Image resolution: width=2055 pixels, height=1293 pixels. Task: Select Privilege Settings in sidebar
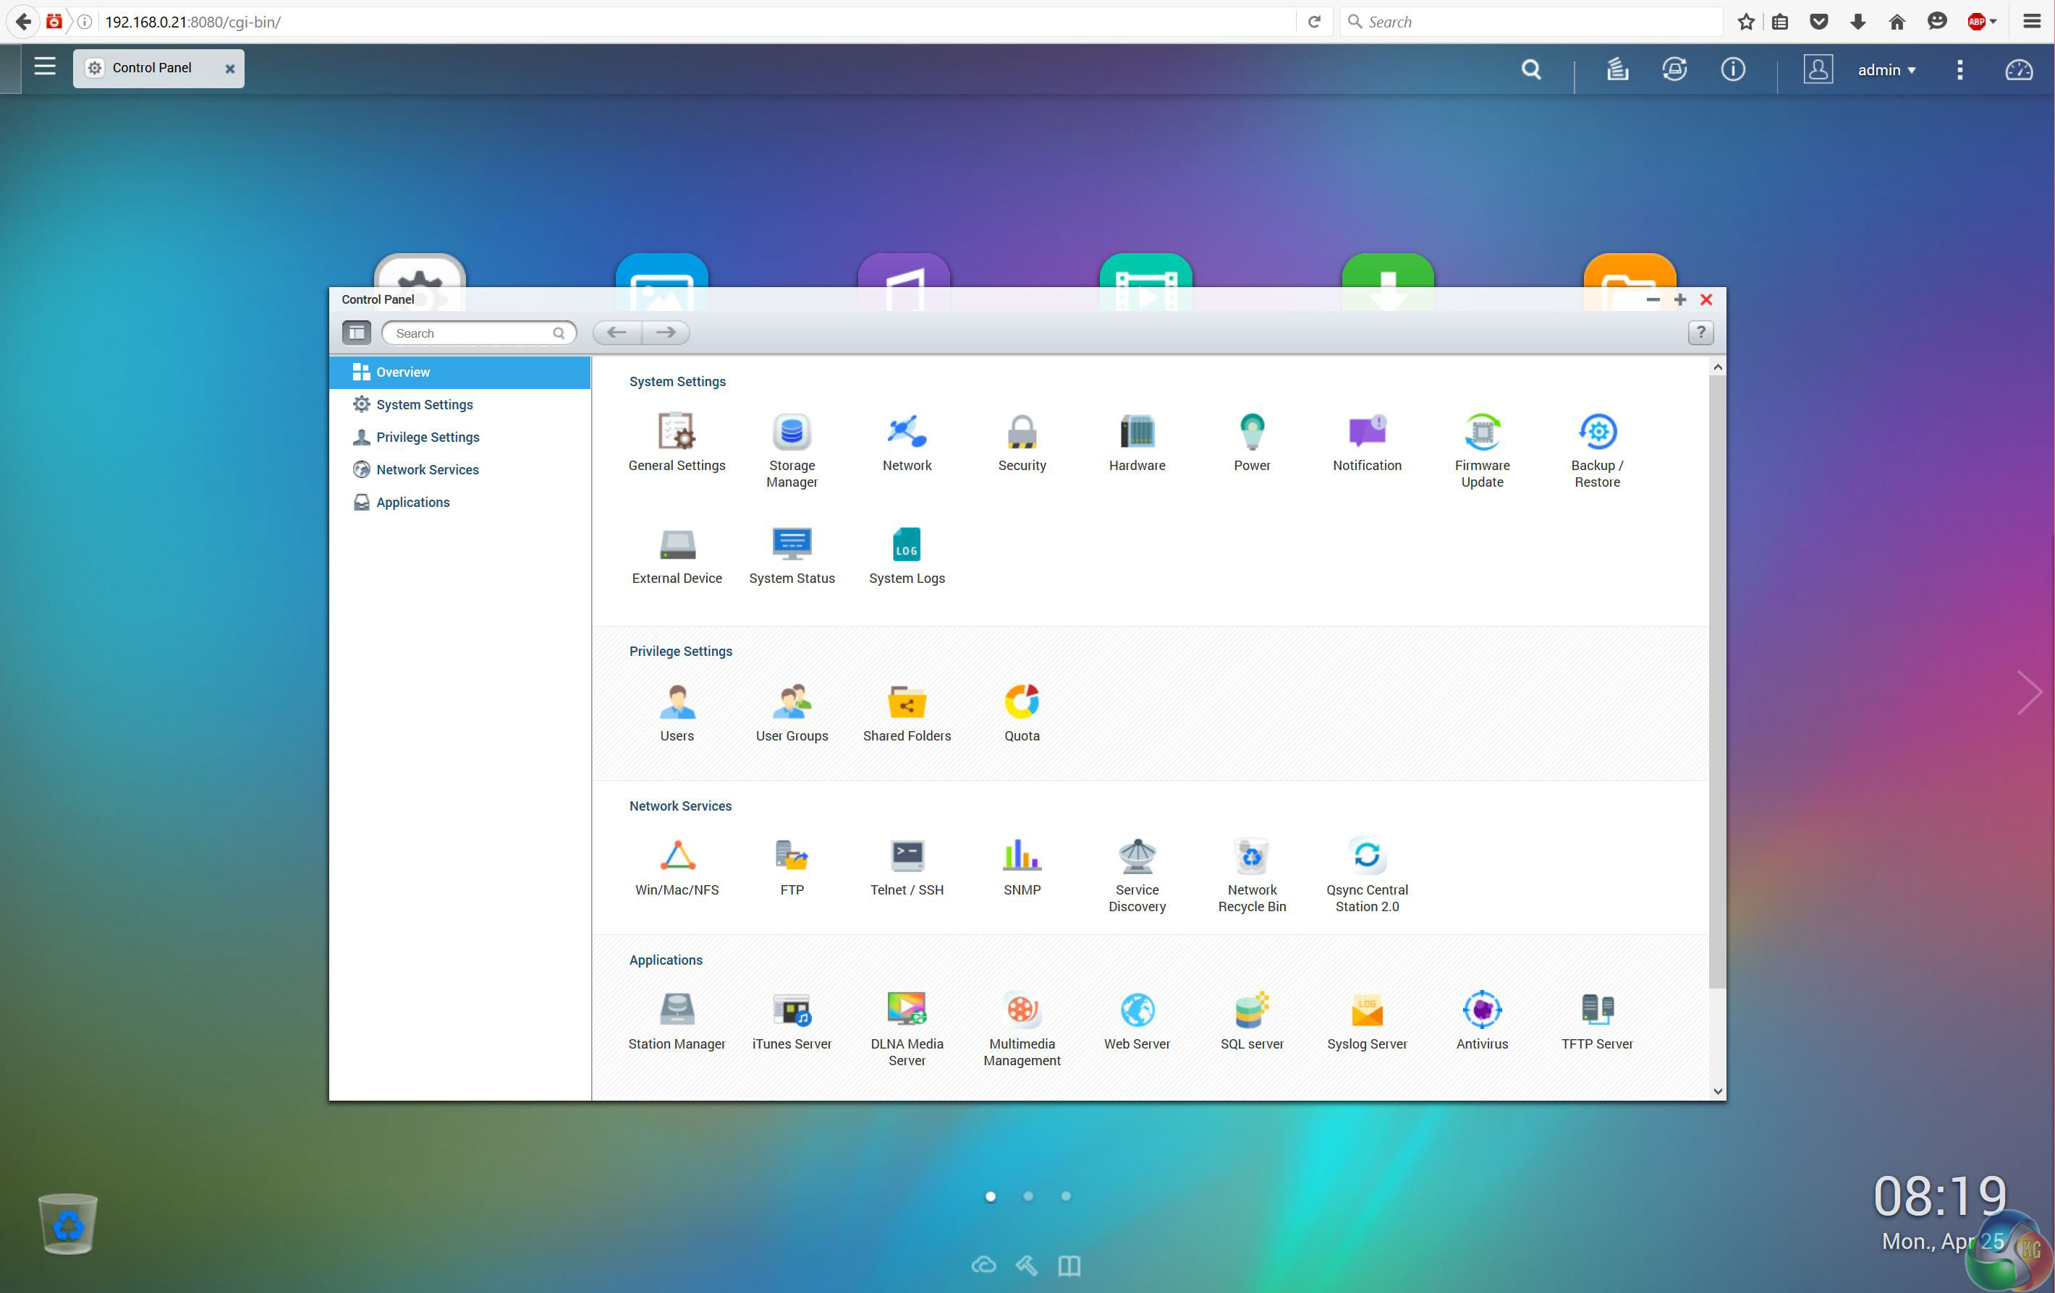(427, 437)
